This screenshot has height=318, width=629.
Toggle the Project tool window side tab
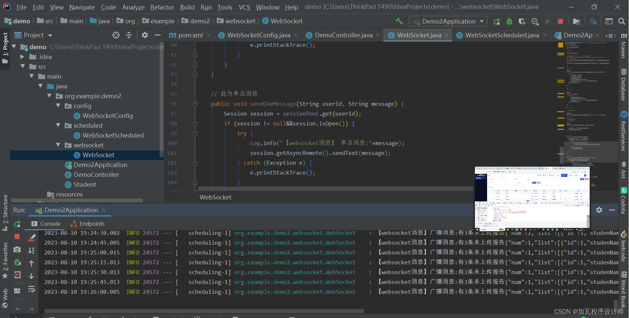pos(5,47)
